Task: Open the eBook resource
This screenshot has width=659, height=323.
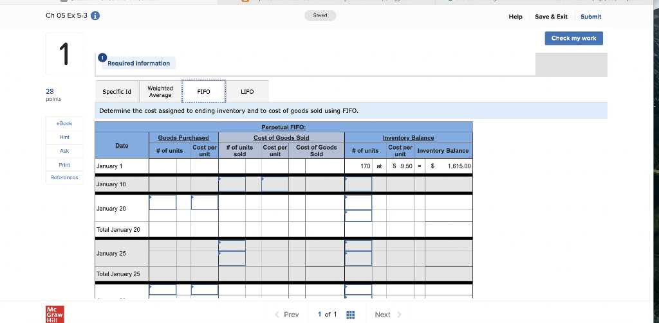Action: click(64, 123)
